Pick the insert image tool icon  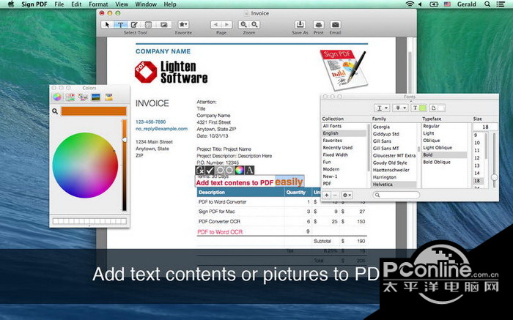tap(163, 24)
